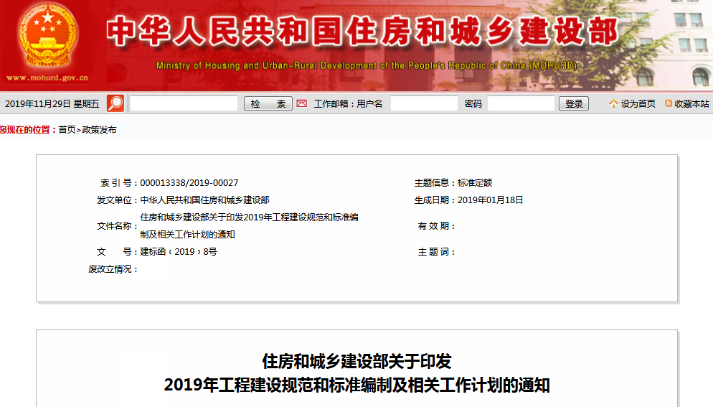
Task: Click the 设为首页 link
Action: coord(638,104)
